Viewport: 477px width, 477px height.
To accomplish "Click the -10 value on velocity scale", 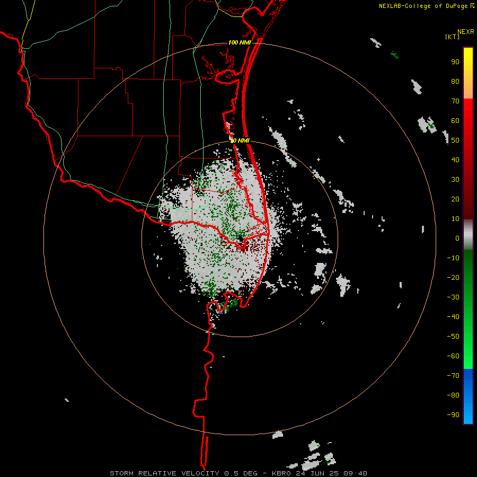I will tap(453, 258).
